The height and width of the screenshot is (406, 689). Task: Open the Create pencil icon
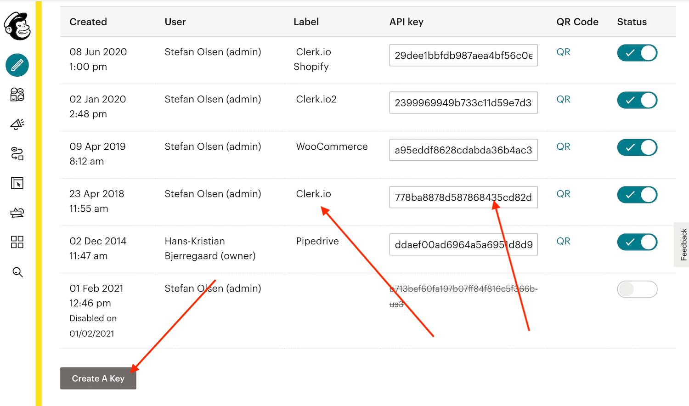(x=17, y=65)
